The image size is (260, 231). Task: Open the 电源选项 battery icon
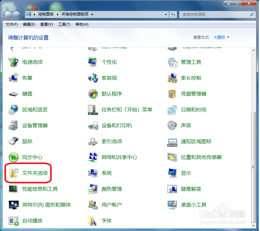[x=13, y=62]
